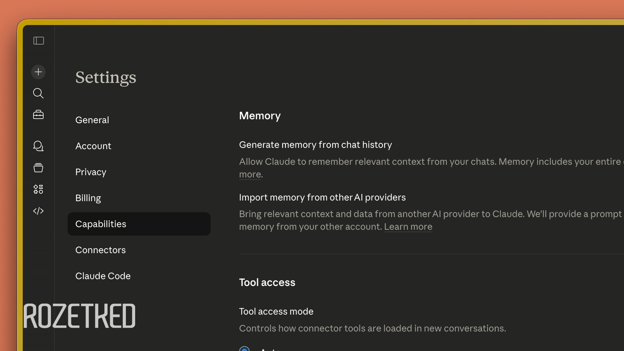Select Capabilities in settings menu
This screenshot has width=624, height=351.
point(101,224)
